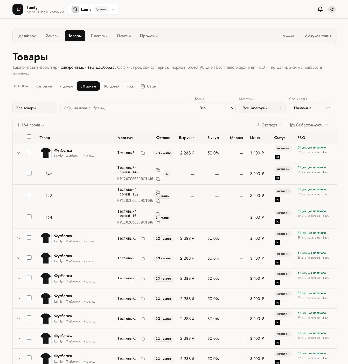Open notifications via the bell icon
Viewport: 348px width, 364px height.
click(320, 9)
